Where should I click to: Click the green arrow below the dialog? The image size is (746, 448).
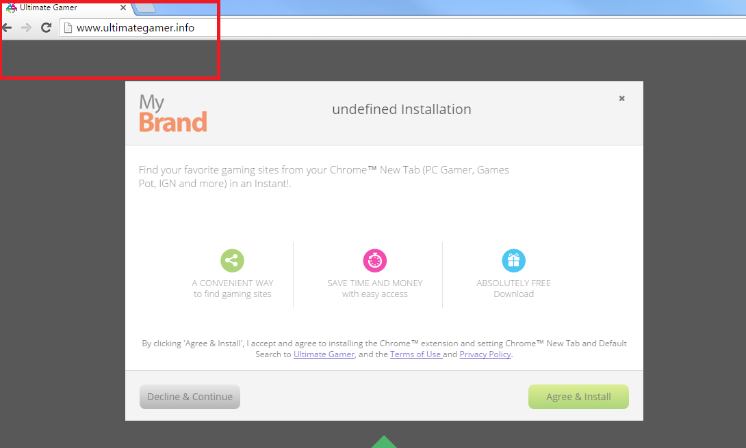click(x=384, y=442)
